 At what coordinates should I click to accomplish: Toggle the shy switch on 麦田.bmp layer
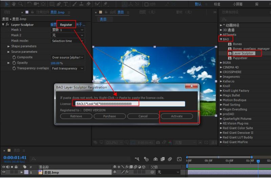[x=114, y=172]
